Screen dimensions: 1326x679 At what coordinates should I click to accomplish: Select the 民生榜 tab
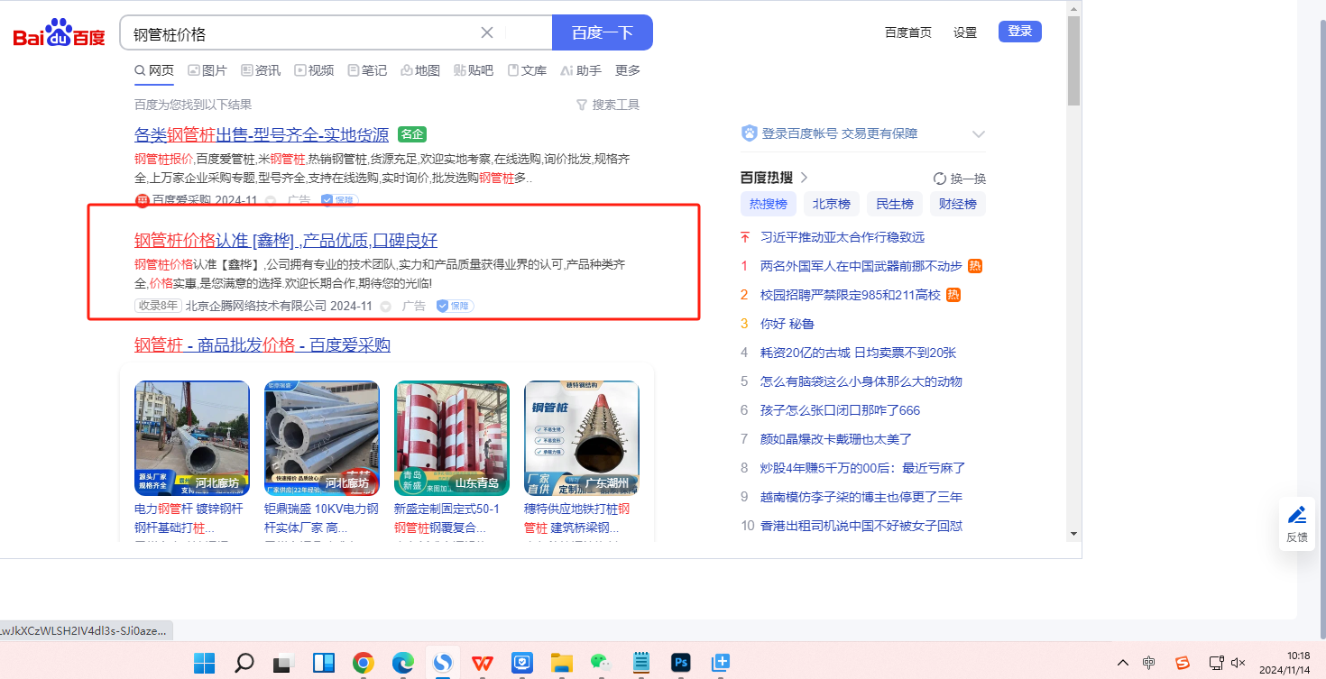tap(895, 204)
